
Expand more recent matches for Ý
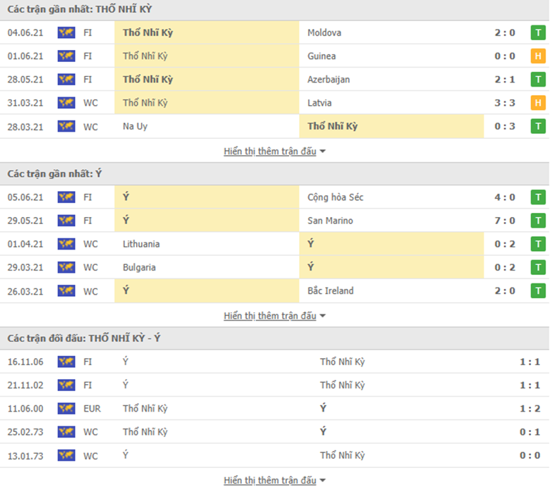(x=275, y=316)
